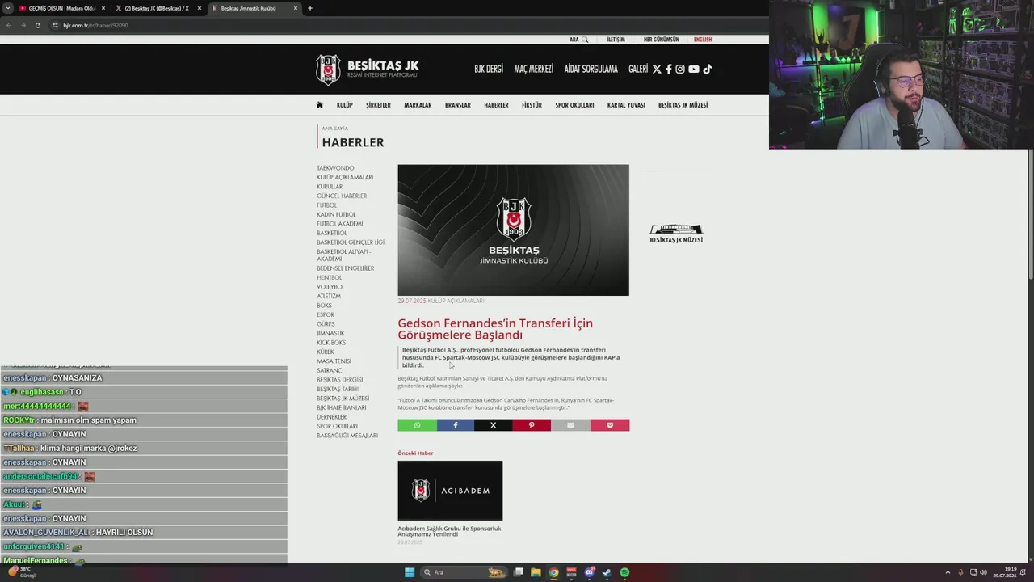The height and width of the screenshot is (582, 1034).
Task: Open the İLETİŞİM link
Action: (616, 40)
